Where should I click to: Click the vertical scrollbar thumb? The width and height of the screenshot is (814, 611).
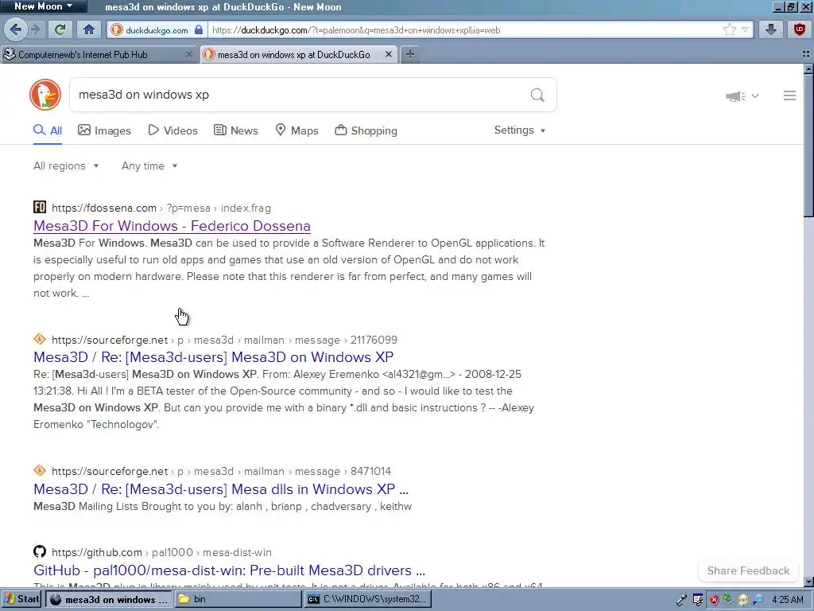pos(808,146)
